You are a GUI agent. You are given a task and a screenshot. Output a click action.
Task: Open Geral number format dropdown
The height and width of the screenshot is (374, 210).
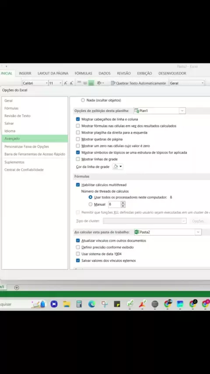tap(203, 83)
